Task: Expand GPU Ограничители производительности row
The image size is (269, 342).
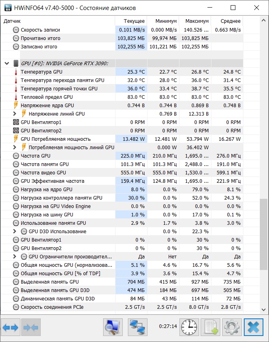Action: (15, 257)
